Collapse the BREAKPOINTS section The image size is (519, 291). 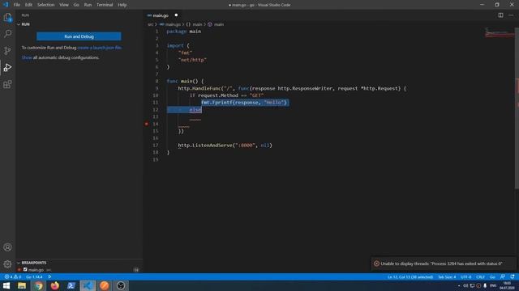click(x=19, y=263)
